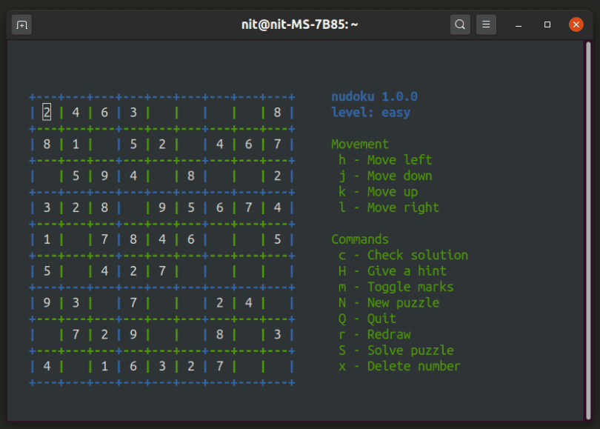Click the 'H - Give a hint' command
Image resolution: width=600 pixels, height=429 pixels.
(x=393, y=270)
